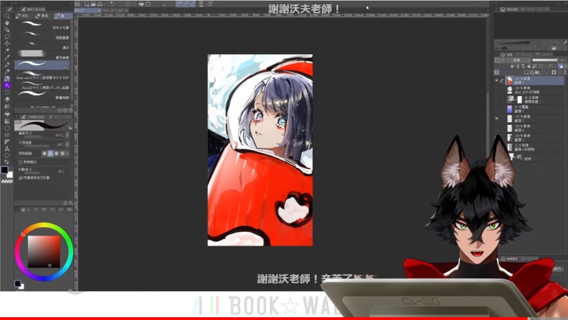This screenshot has height=320, width=568.
Task: Untick the checked checkbox under stabilization slider
Action: click(21, 177)
